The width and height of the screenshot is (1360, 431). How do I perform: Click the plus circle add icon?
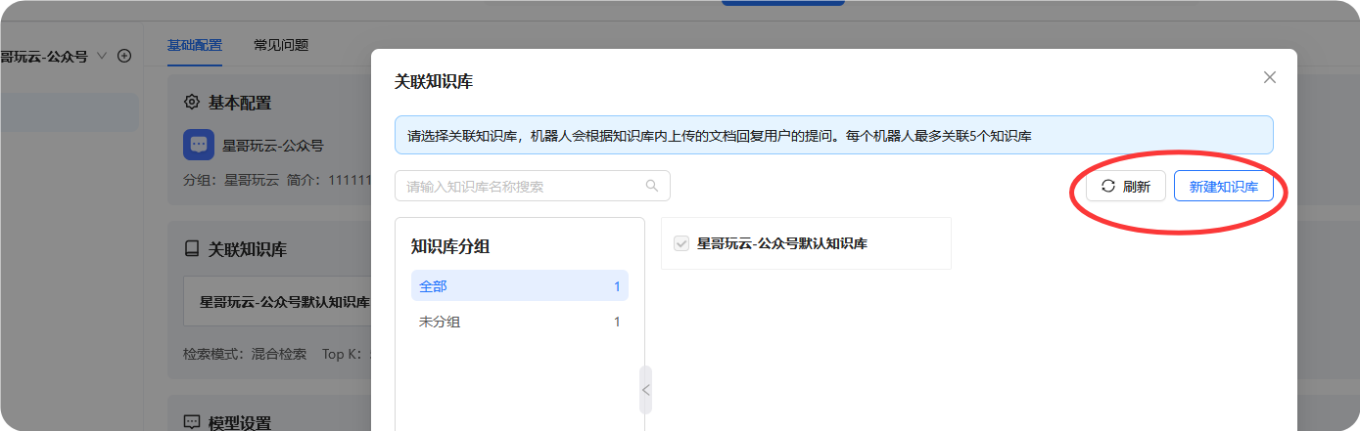tap(124, 56)
